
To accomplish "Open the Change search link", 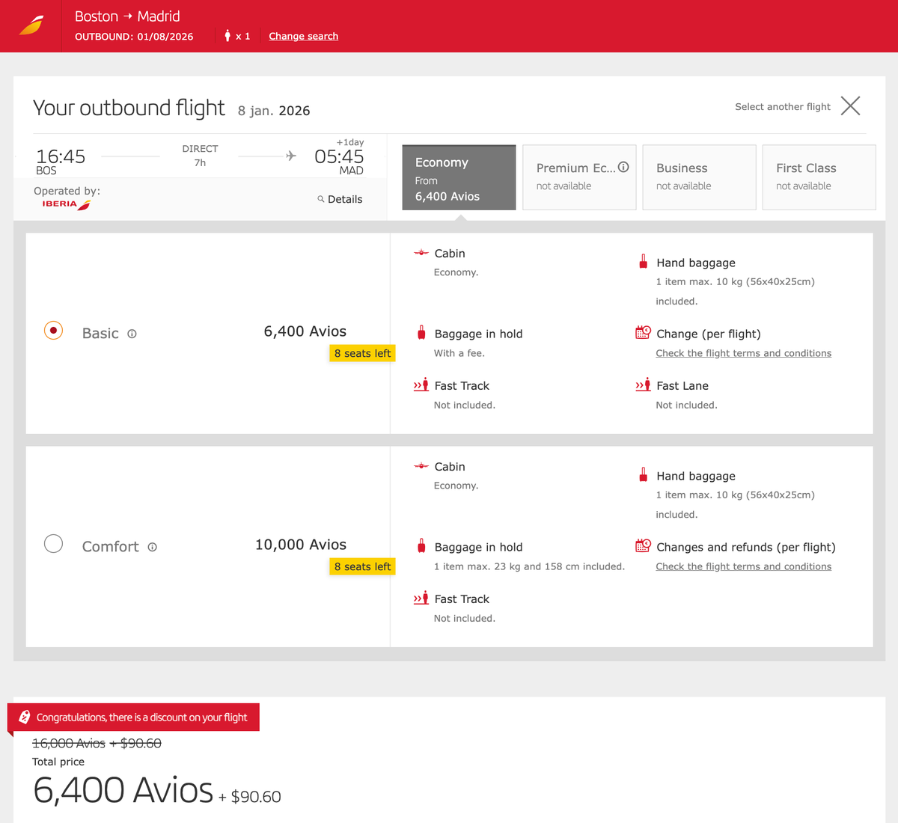I will (x=303, y=36).
